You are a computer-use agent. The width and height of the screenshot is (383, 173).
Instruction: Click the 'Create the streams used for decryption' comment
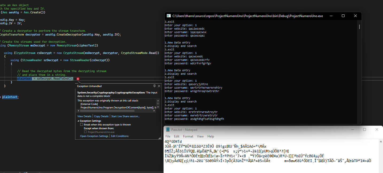point(33,42)
